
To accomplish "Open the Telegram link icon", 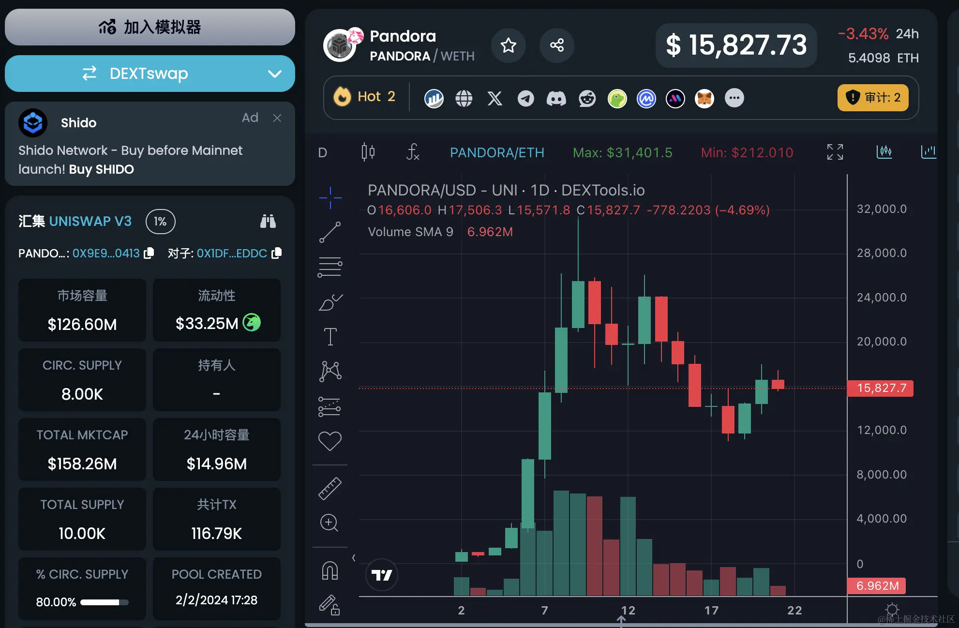I will click(525, 98).
